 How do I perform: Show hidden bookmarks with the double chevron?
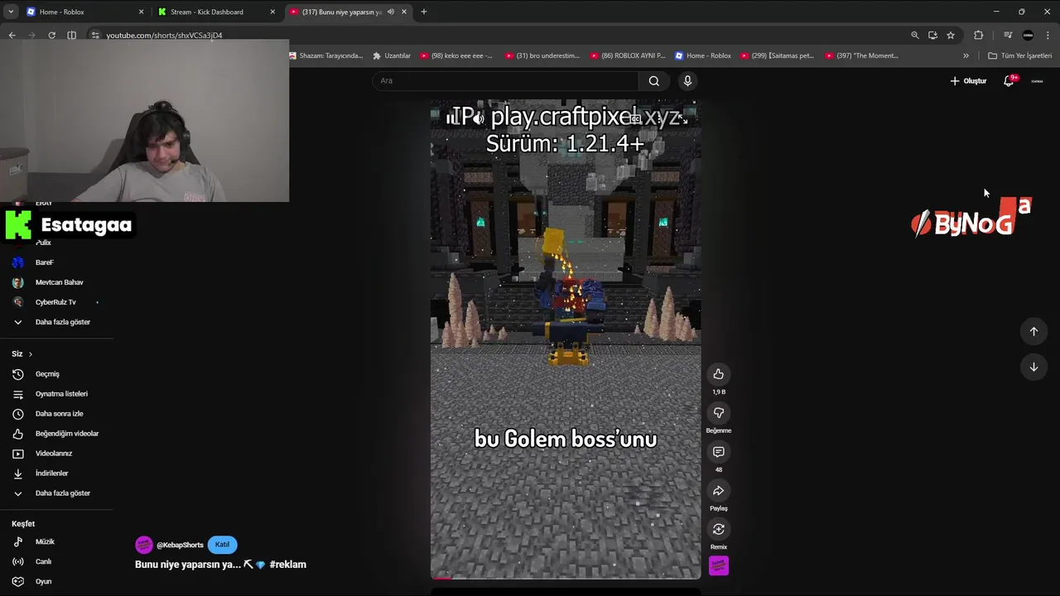click(x=966, y=55)
